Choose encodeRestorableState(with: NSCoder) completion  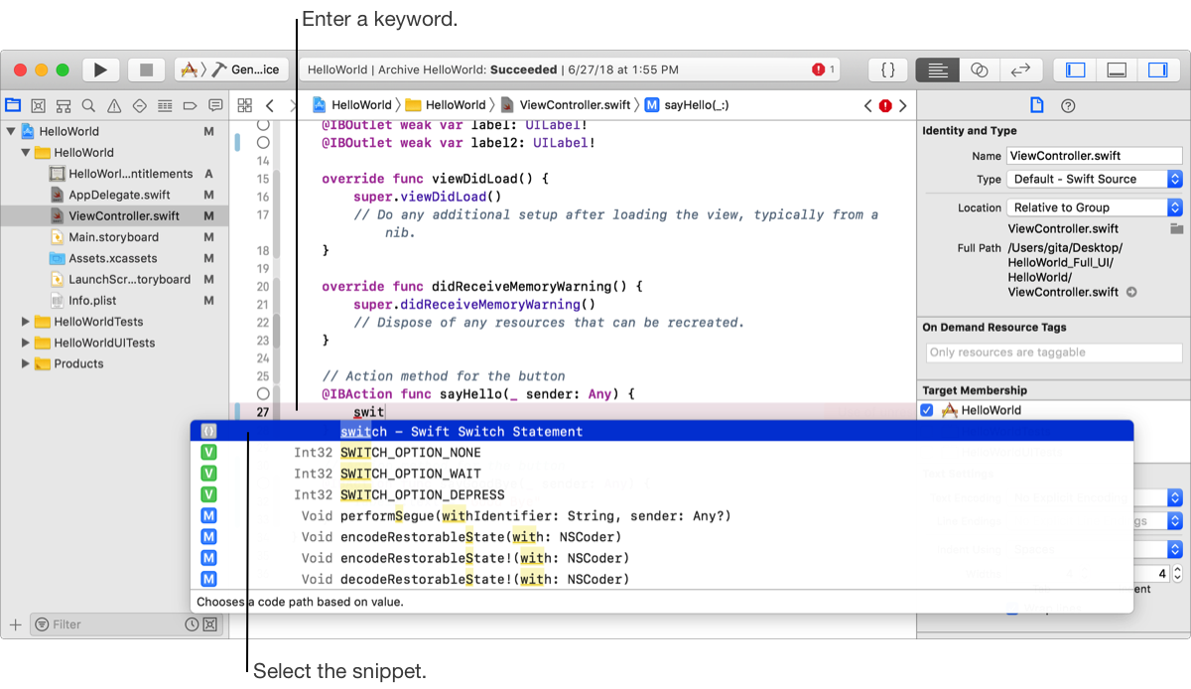point(662,537)
